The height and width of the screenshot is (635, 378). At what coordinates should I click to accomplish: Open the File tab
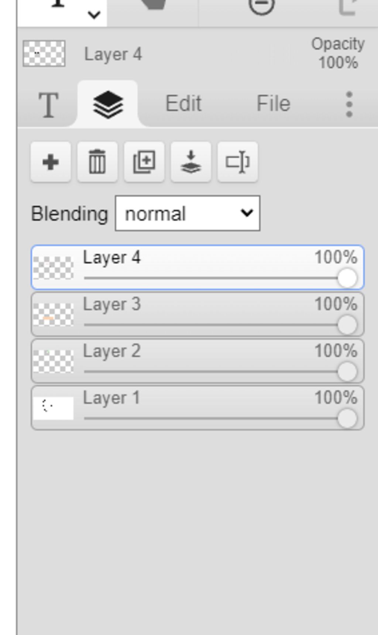point(273,103)
